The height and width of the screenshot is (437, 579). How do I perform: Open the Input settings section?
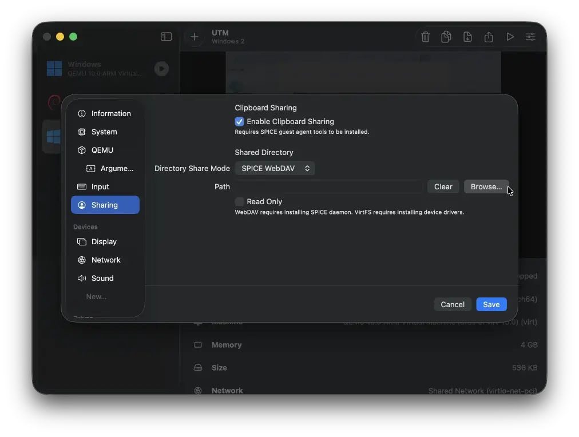pos(105,187)
